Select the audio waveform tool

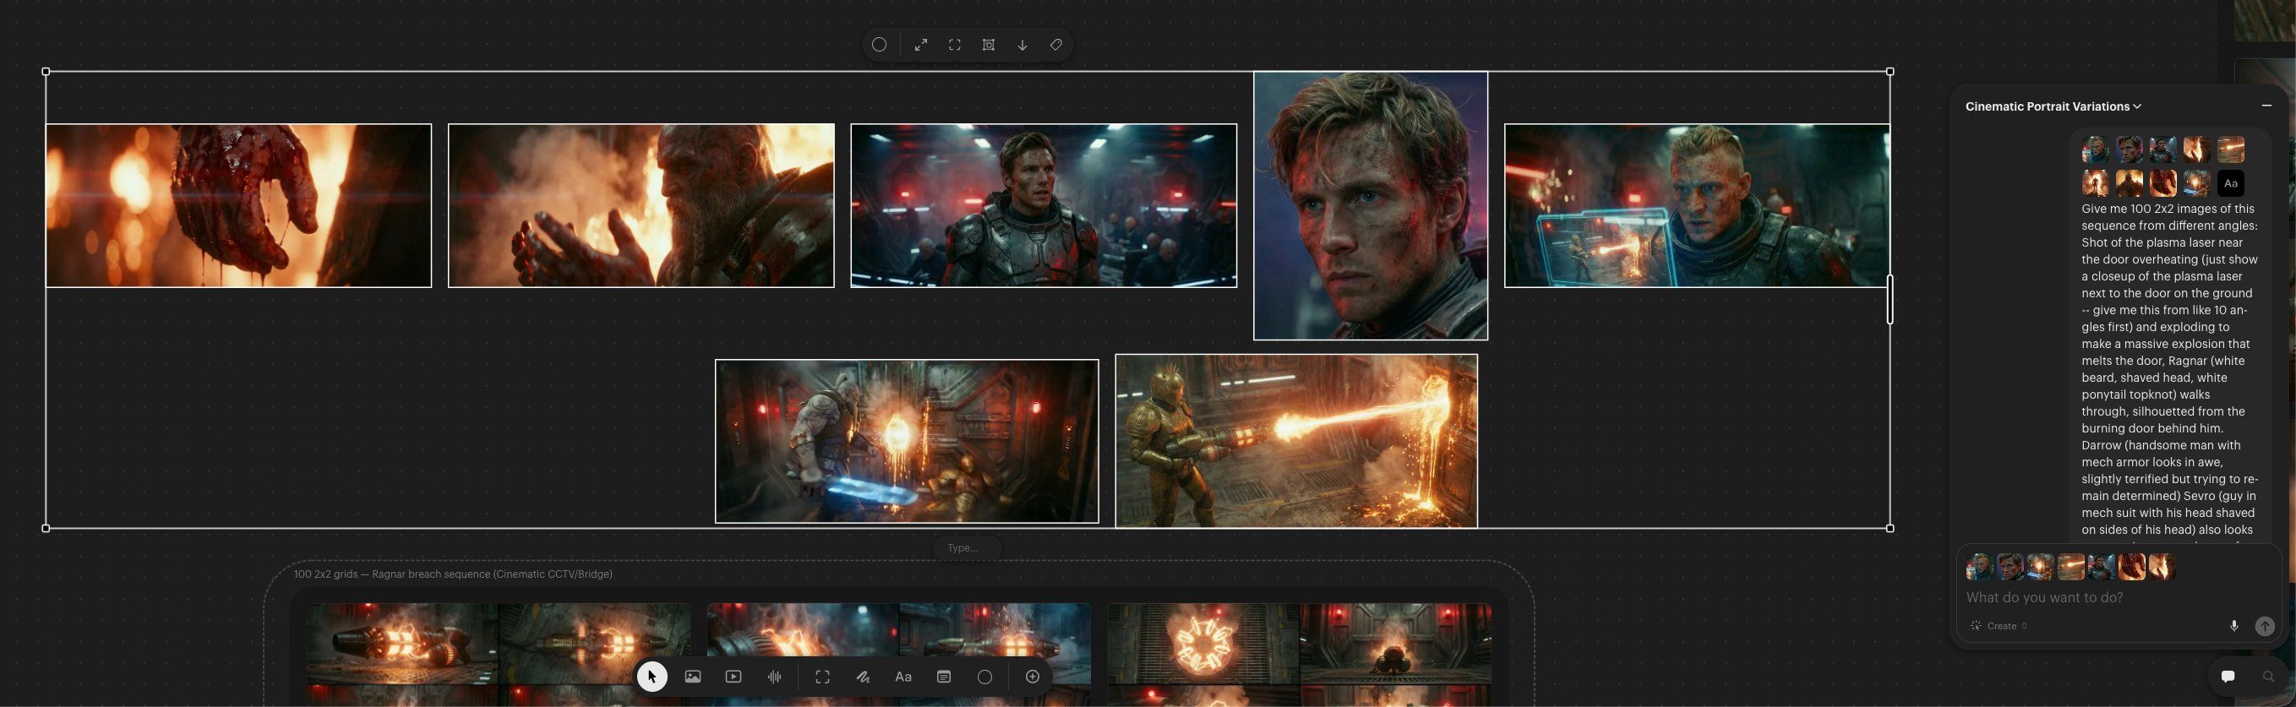(x=775, y=677)
